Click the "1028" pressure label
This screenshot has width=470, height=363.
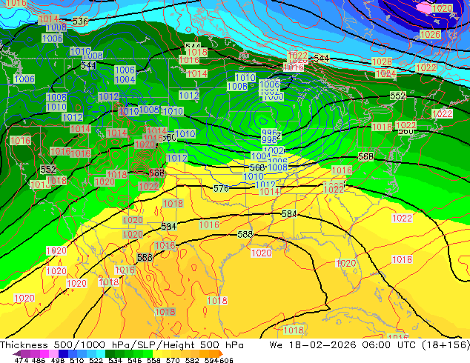tap(382, 62)
